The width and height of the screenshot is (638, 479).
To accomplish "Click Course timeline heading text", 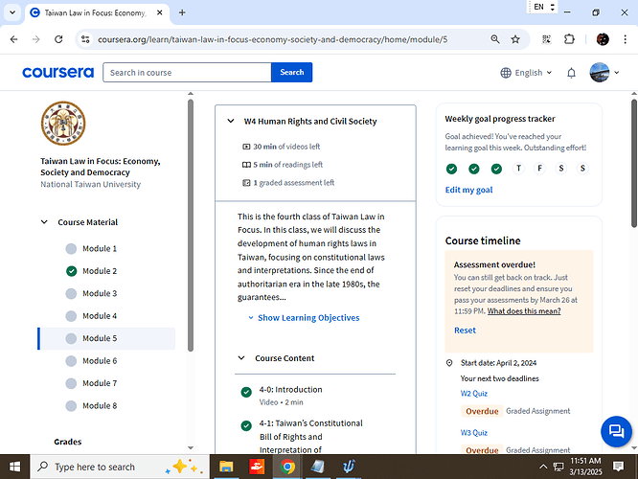I will pyautogui.click(x=483, y=240).
